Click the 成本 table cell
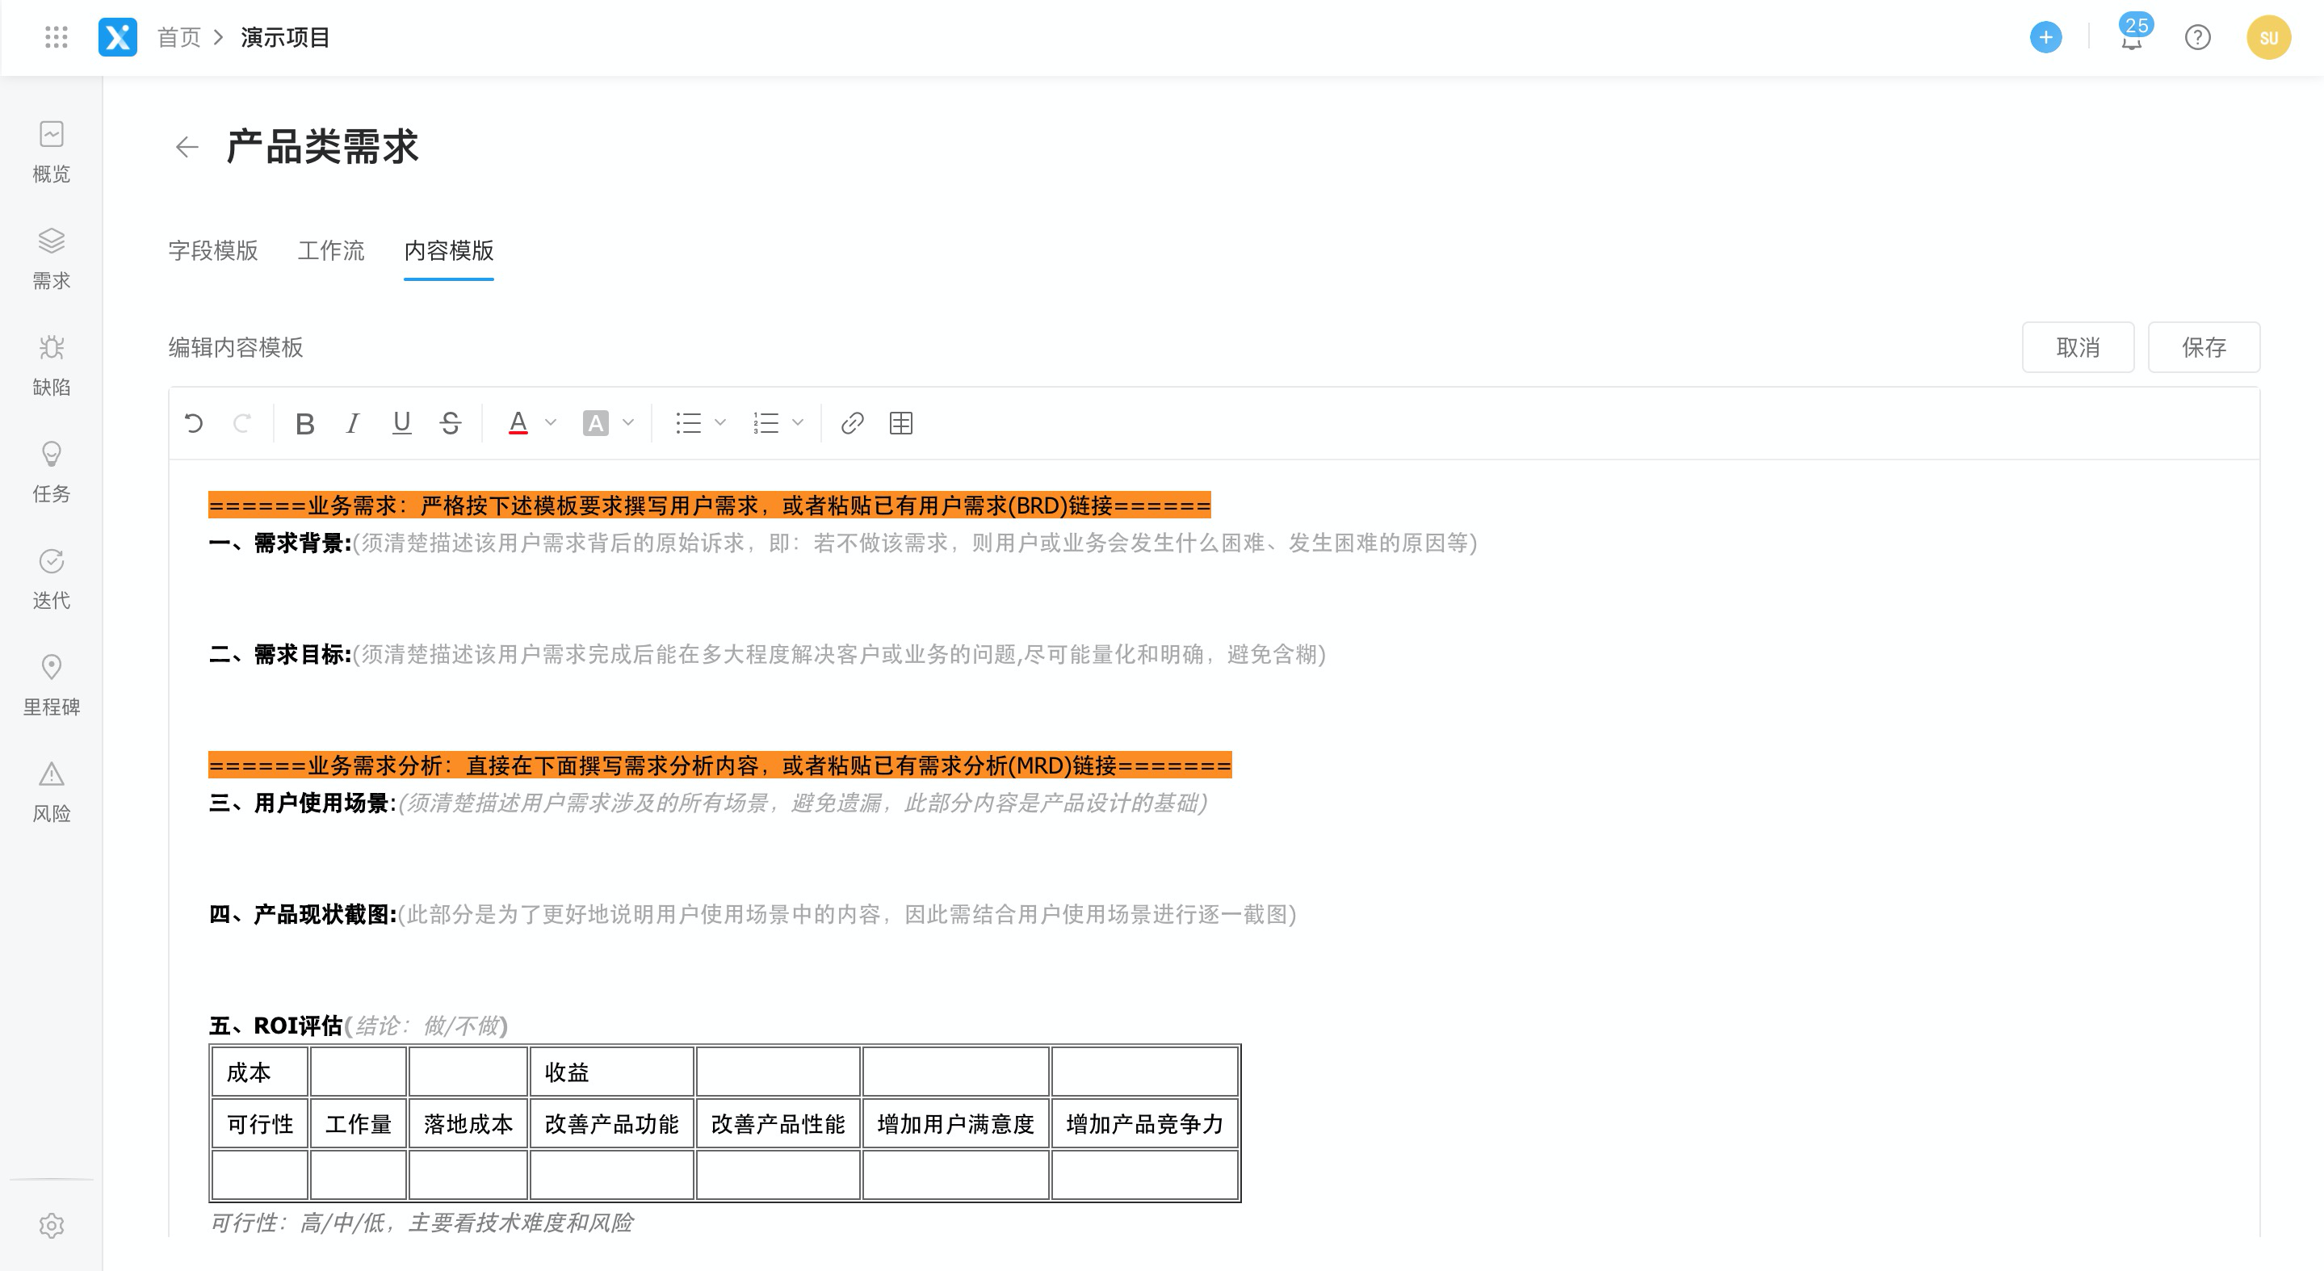This screenshot has width=2324, height=1271. point(260,1072)
